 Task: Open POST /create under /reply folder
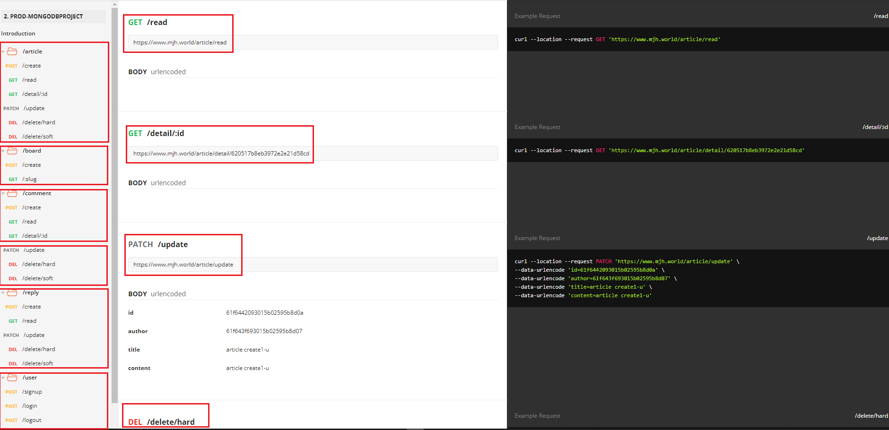tap(23, 307)
